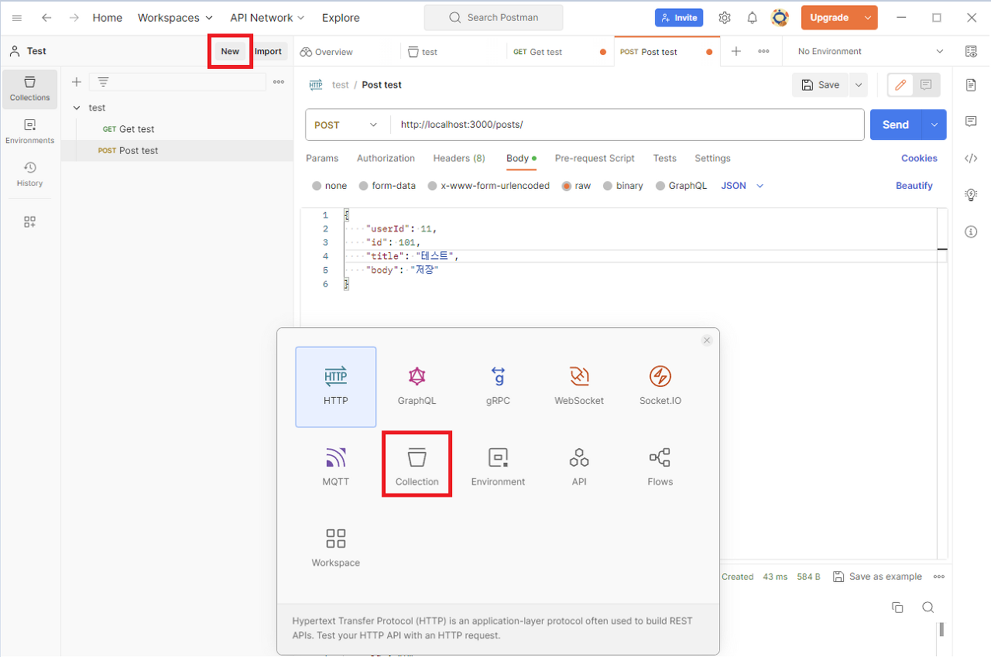Expand the API Network menu
This screenshot has height=657, width=991.
267,17
